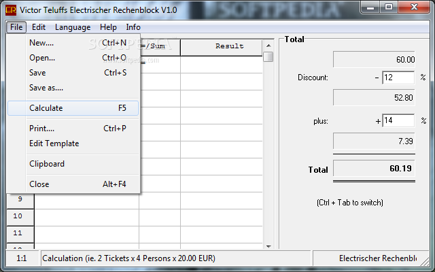
Task: Click the Result cell in row 9
Action: (x=222, y=201)
